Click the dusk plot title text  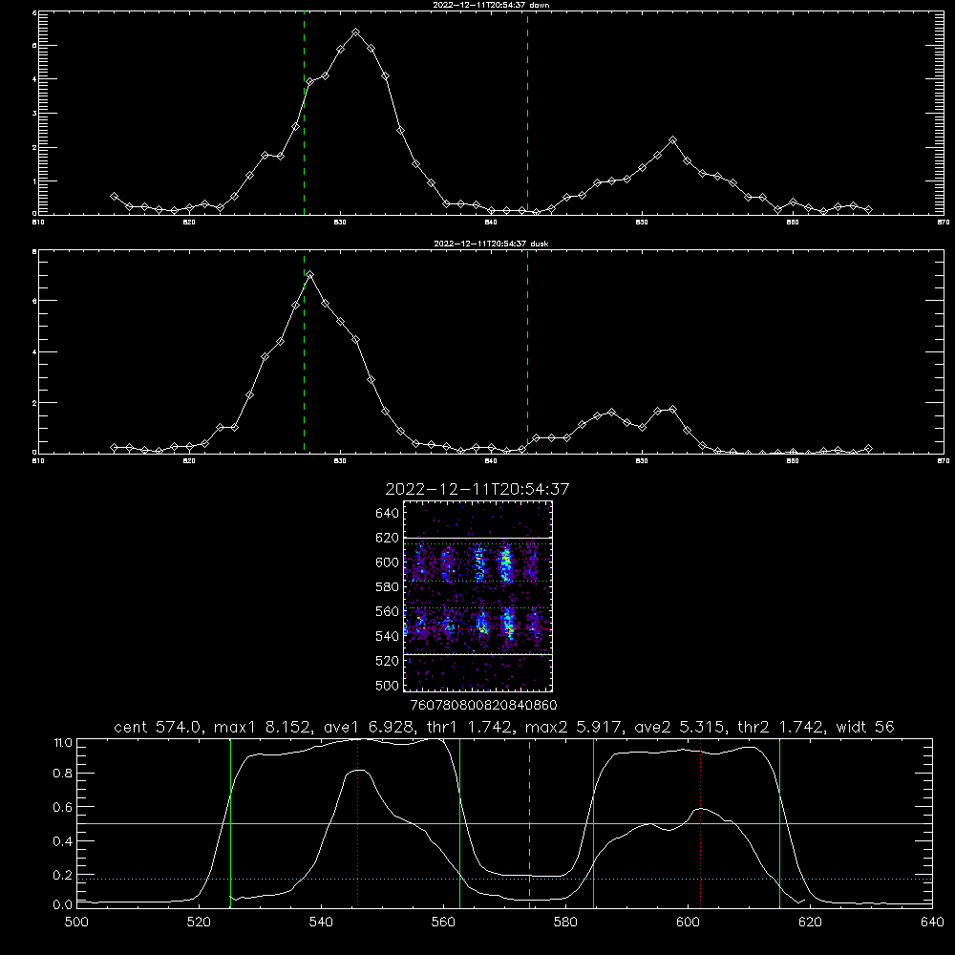[x=491, y=244]
